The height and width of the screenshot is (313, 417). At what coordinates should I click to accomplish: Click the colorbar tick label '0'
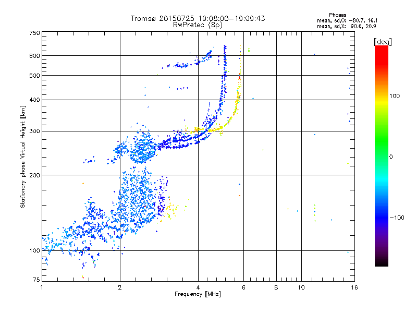point(391,156)
